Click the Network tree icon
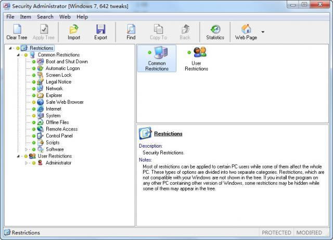Viewport: 333px width, 240px height. tap(41, 89)
